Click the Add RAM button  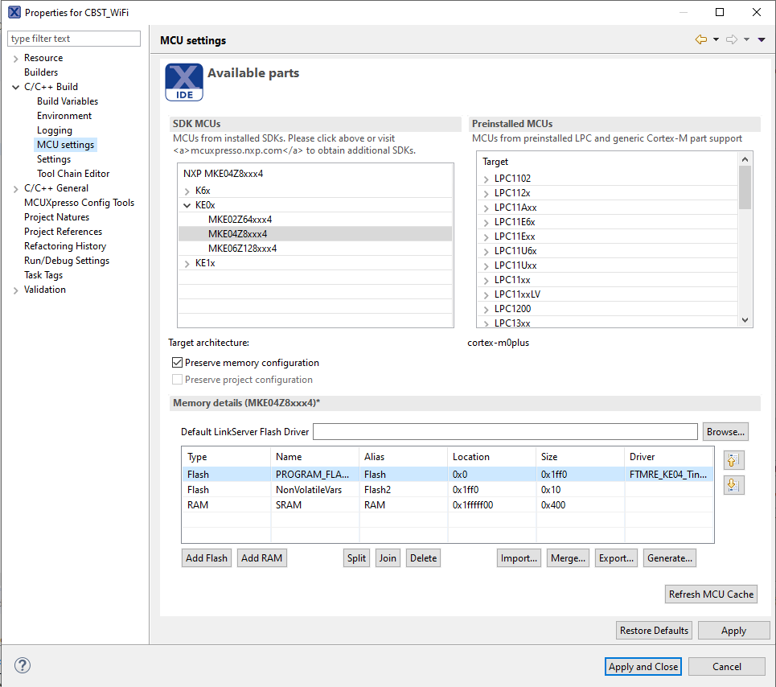click(x=261, y=557)
